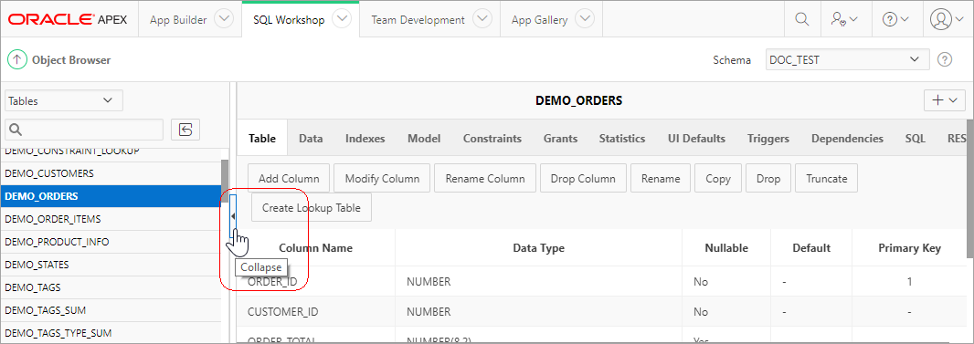Select DEMO_TAGS in the table list
This screenshot has height=344, width=974.
(111, 287)
